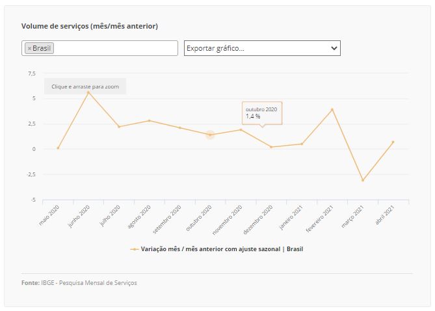Click the agosto 2020 data point
The width and height of the screenshot is (435, 311).
coord(150,120)
